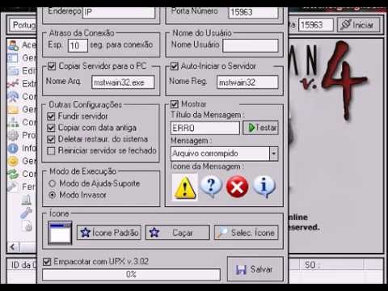Click the wrench icon beside Fer in sidebar
This screenshot has height=291, width=388.
coord(13,187)
